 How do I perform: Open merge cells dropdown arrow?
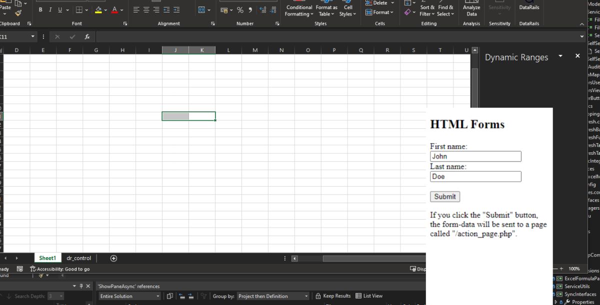209,10
